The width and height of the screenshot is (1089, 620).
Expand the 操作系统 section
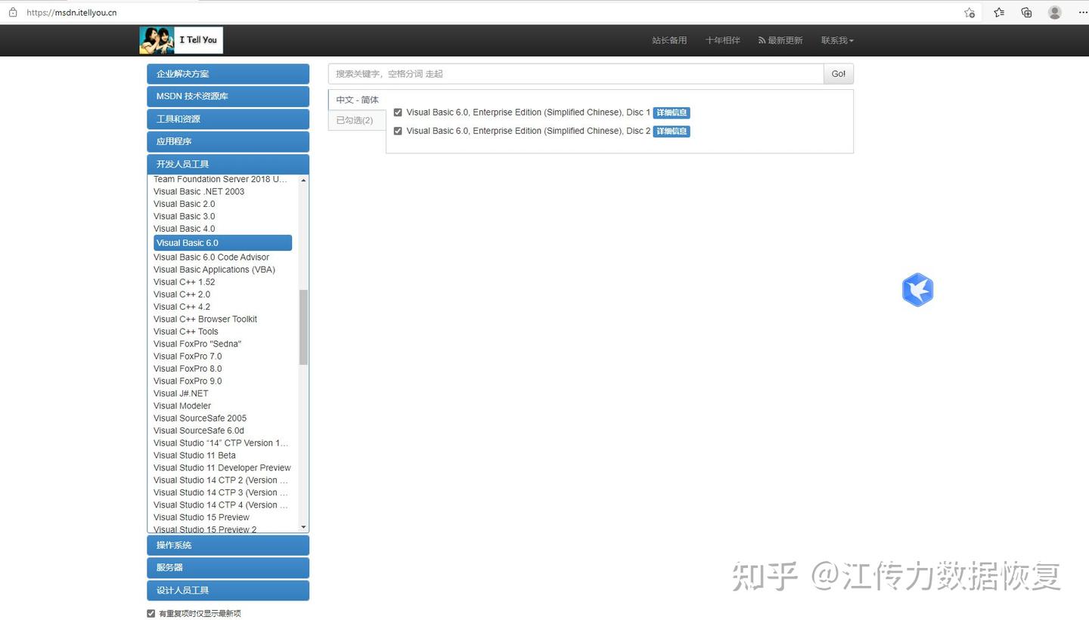(228, 545)
